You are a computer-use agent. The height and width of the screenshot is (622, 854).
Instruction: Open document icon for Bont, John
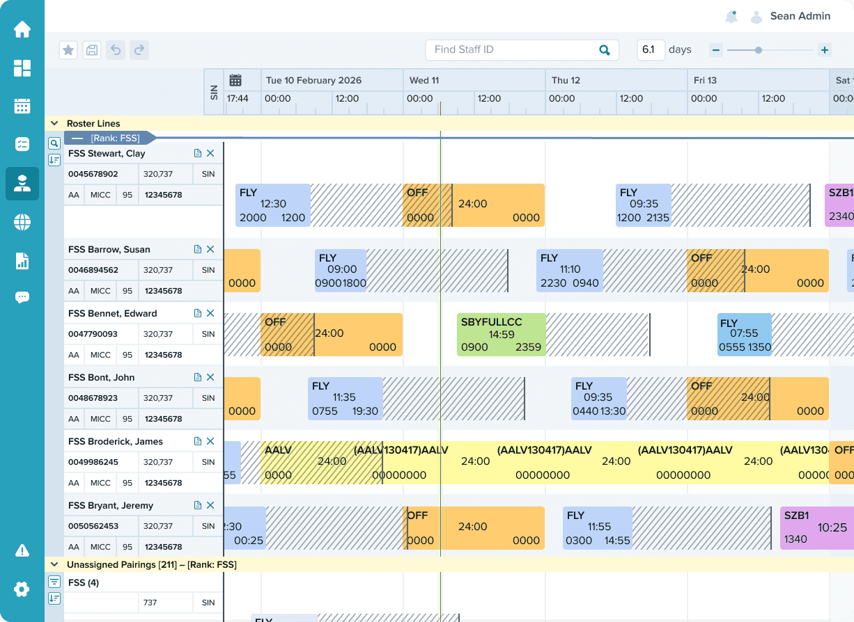tap(198, 377)
